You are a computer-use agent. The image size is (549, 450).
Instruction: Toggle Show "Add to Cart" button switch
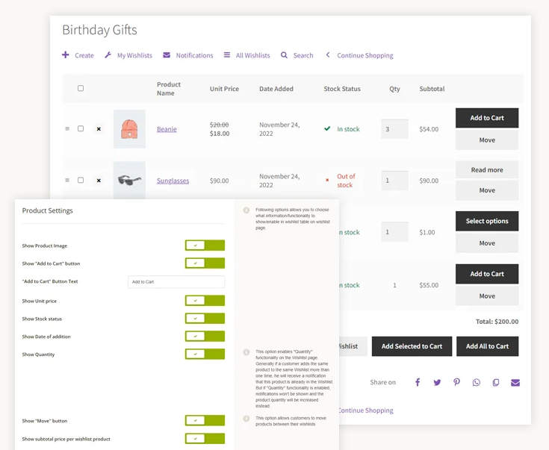[x=205, y=263]
